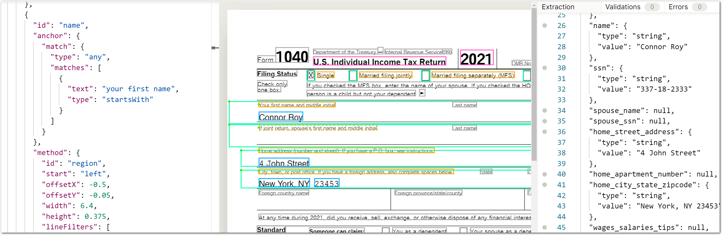
Task: Click the arrow icon after 'not your dependent'
Action: [x=422, y=93]
